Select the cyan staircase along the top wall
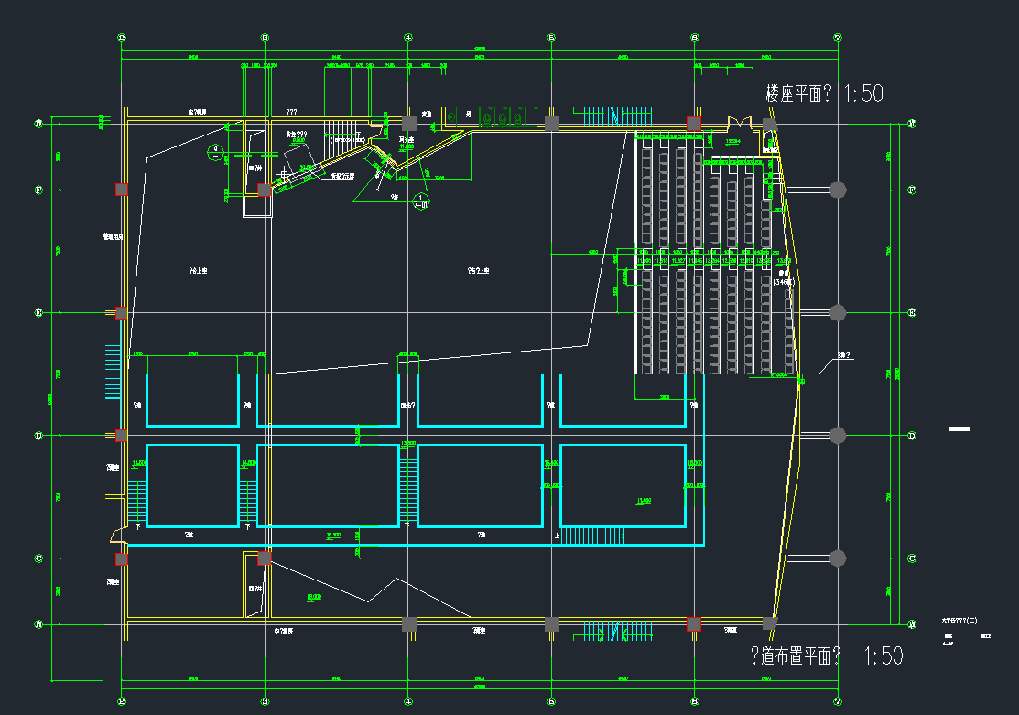1019x715 pixels. [x=614, y=116]
